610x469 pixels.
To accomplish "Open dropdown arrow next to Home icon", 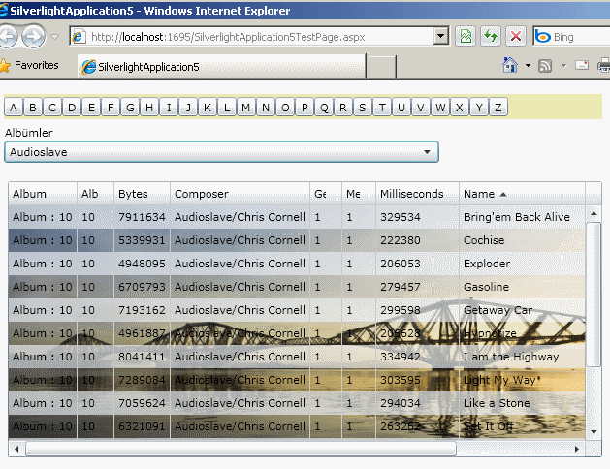I will tap(527, 66).
